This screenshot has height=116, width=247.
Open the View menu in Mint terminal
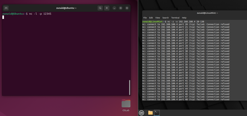(157, 18)
